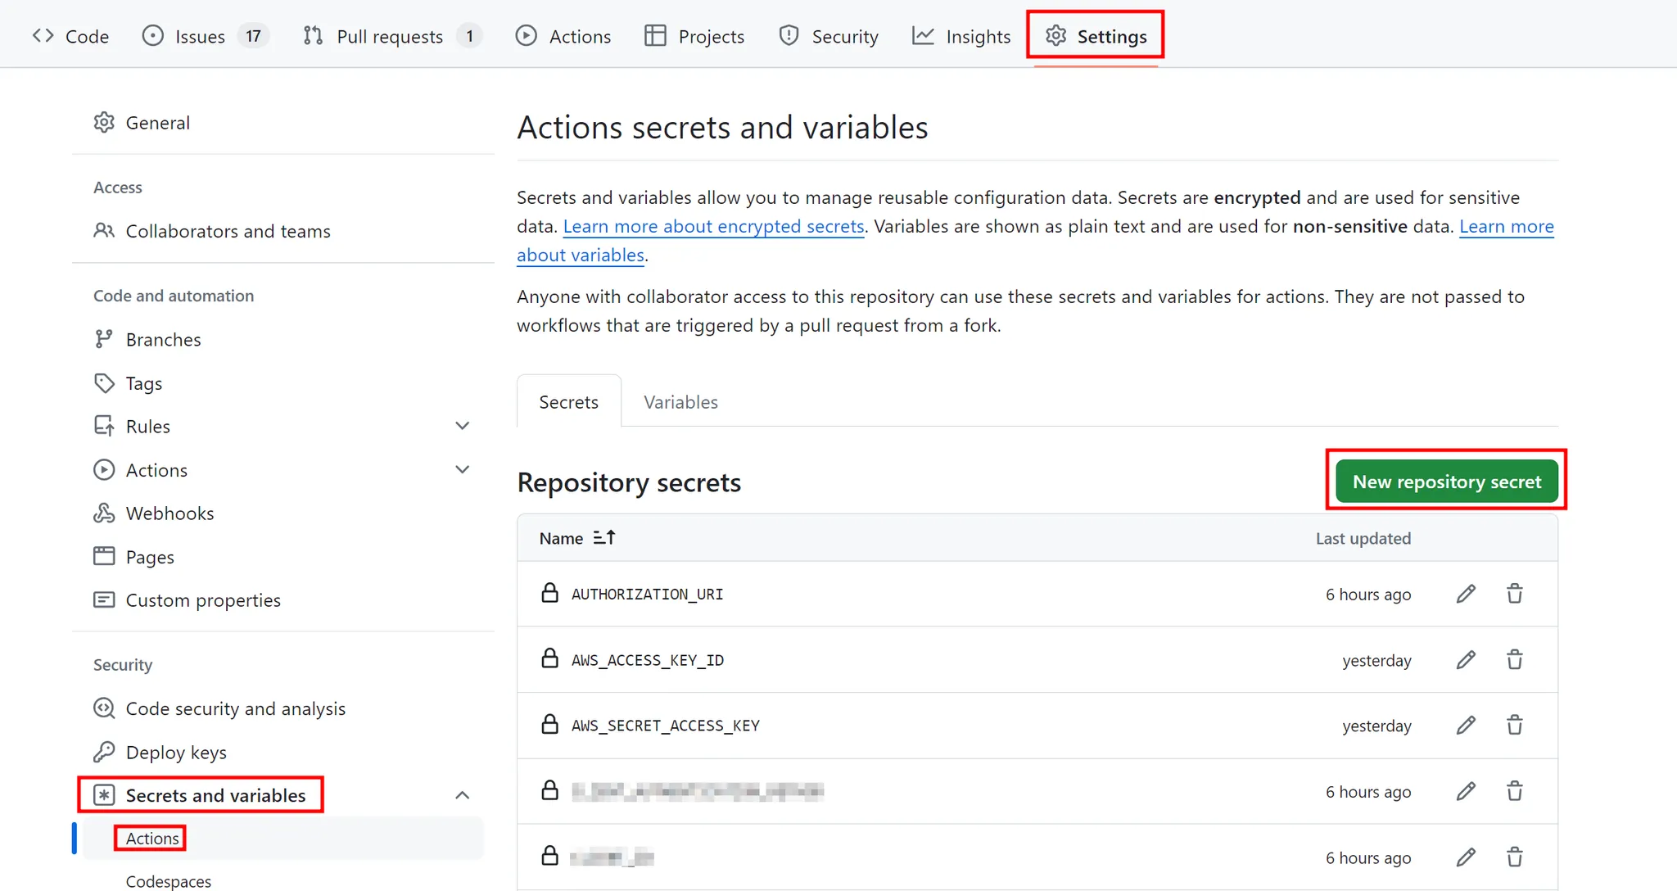Click pencil icon for AWS_ACCESS_KEY_ID

[1466, 659]
